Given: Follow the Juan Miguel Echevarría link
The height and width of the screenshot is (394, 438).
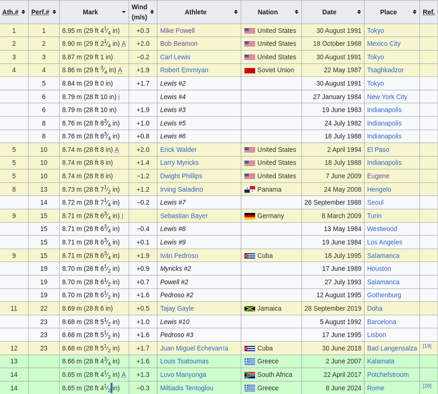Looking at the screenshot, I should click(x=194, y=348).
